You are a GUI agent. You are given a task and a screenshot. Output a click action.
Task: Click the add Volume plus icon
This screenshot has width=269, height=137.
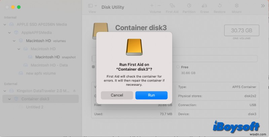point(152,6)
